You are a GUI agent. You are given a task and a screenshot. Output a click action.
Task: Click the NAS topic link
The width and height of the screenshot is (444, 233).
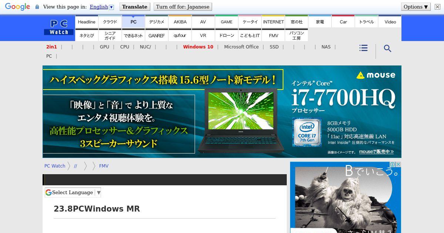pos(326,47)
